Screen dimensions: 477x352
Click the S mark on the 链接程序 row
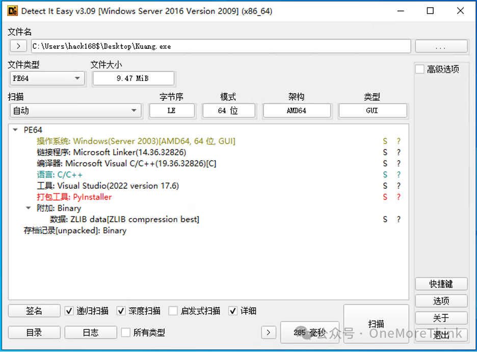point(385,152)
